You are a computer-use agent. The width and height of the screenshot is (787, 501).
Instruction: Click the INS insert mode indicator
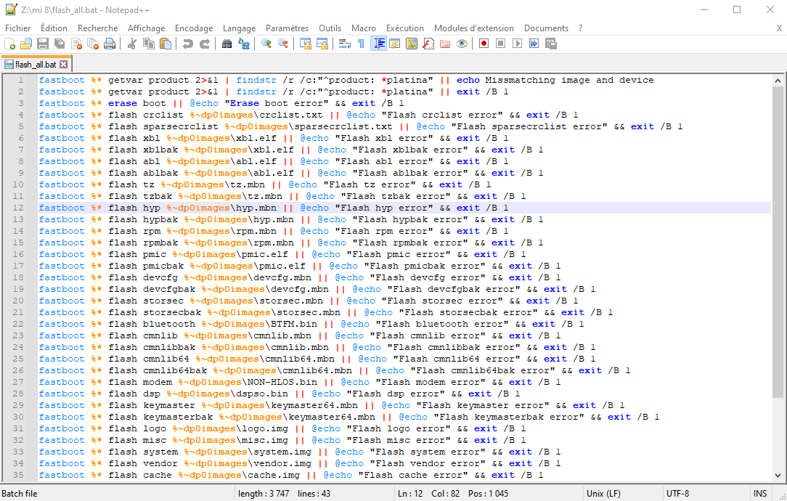point(760,494)
